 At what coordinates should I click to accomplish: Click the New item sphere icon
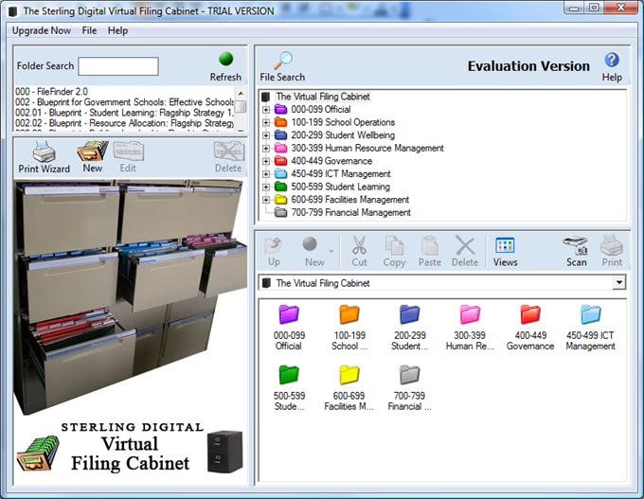pos(310,244)
